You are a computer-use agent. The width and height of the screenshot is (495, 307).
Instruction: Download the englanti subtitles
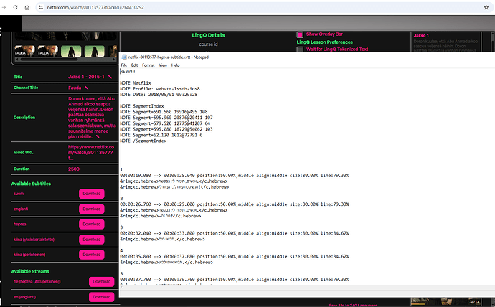point(92,209)
